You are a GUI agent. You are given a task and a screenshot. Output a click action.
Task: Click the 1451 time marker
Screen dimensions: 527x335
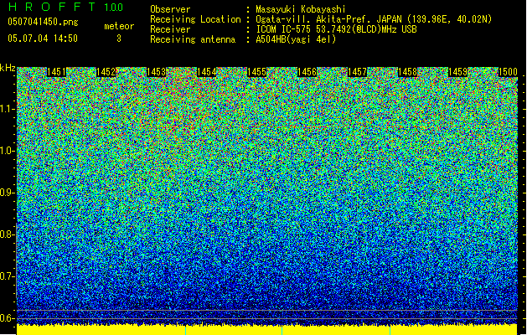coord(56,72)
